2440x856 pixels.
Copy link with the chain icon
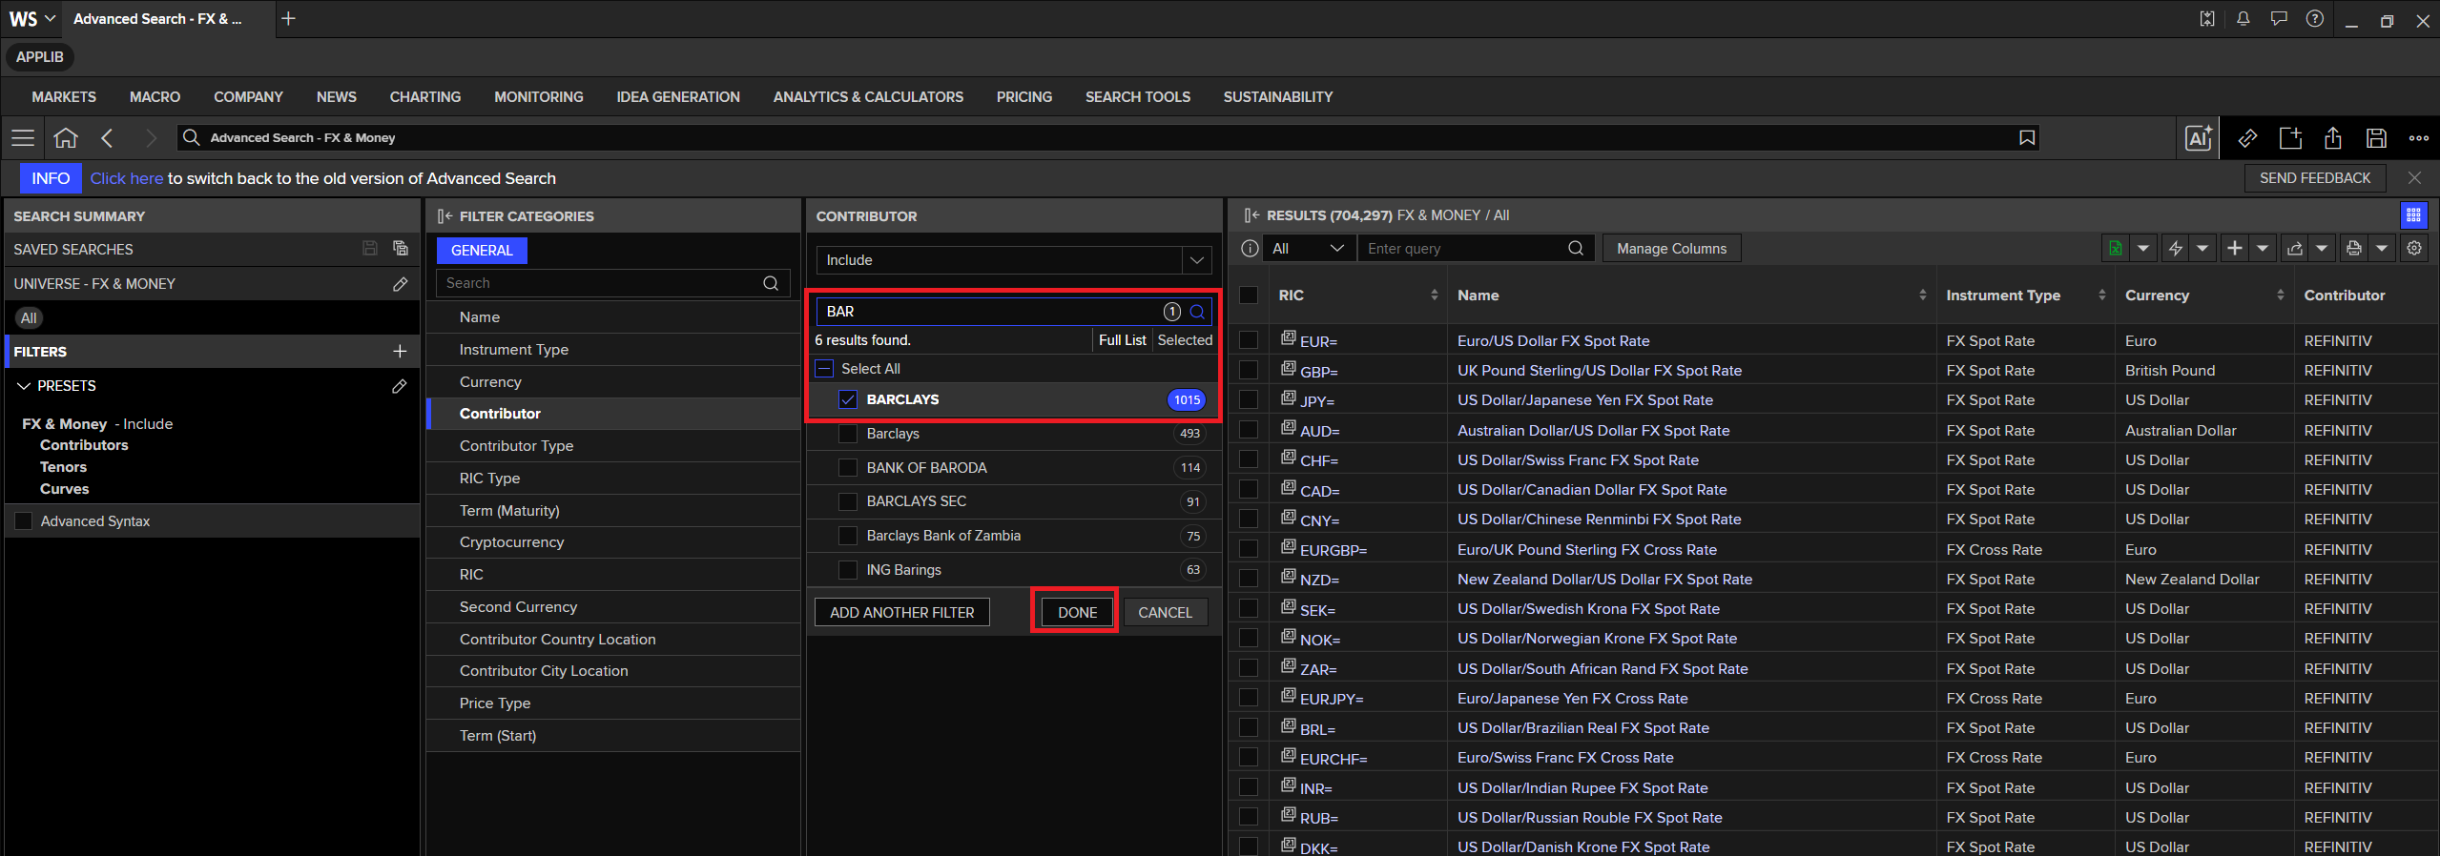pyautogui.click(x=2247, y=138)
